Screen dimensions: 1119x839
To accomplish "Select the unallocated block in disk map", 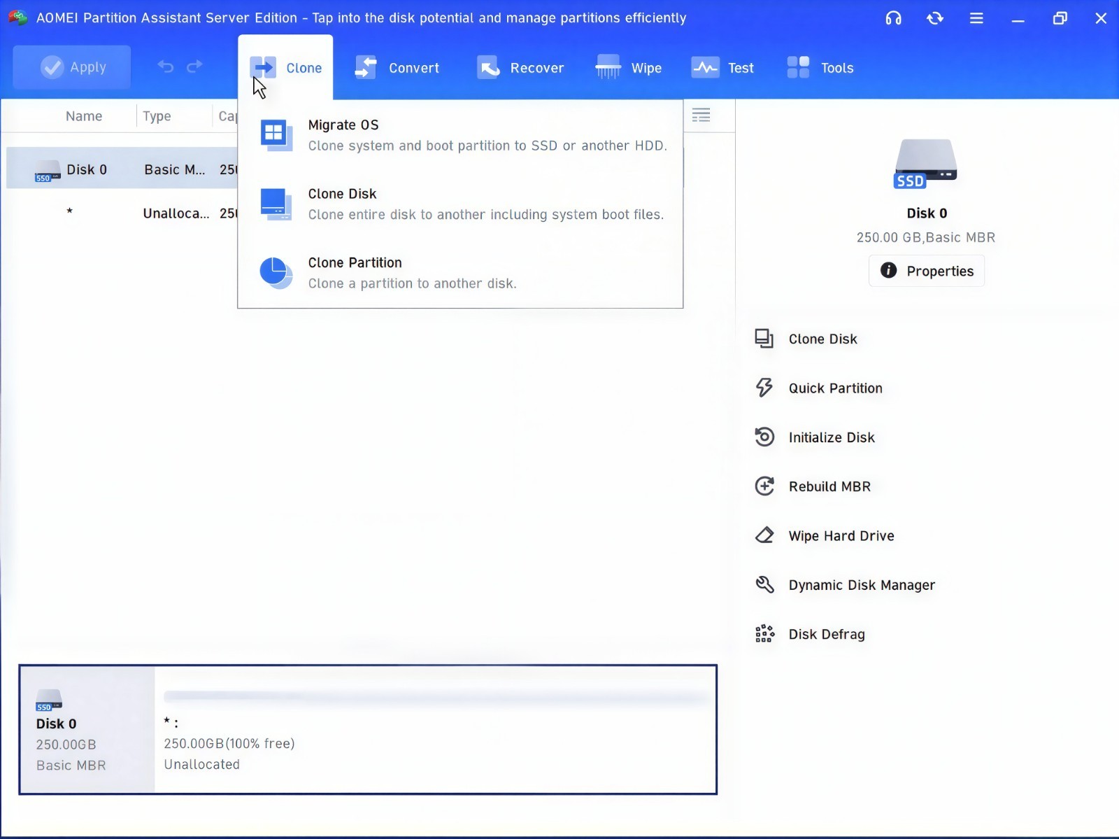I will point(435,730).
